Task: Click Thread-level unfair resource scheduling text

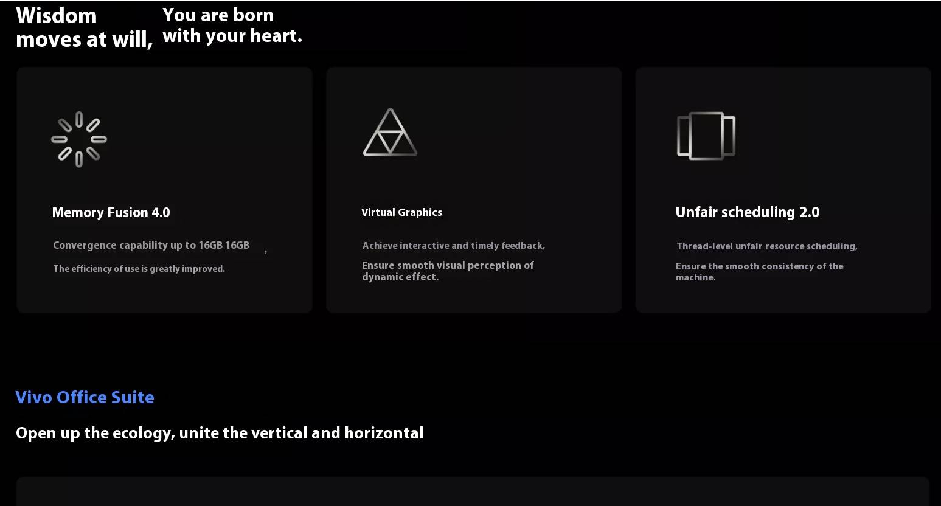Action: pos(767,246)
